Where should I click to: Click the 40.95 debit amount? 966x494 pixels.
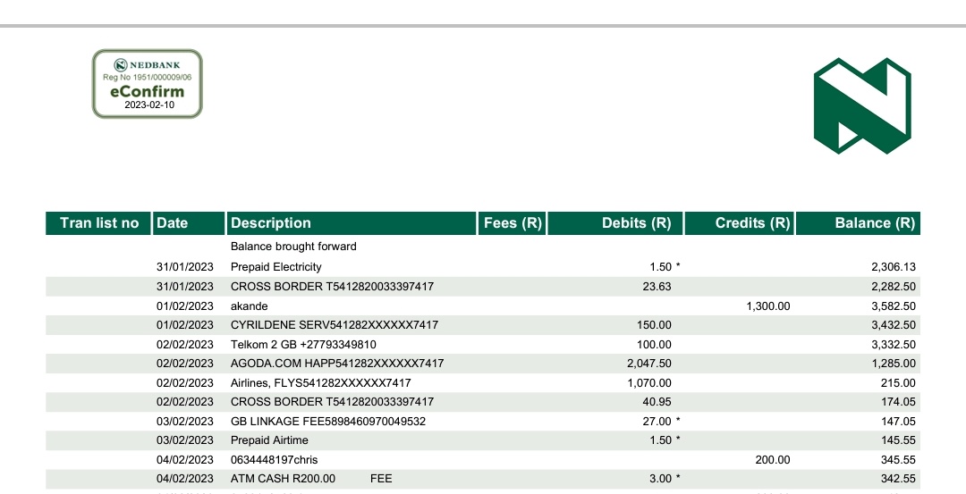(657, 402)
